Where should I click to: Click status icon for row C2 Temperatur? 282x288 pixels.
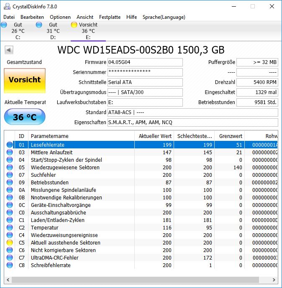pos(10,227)
